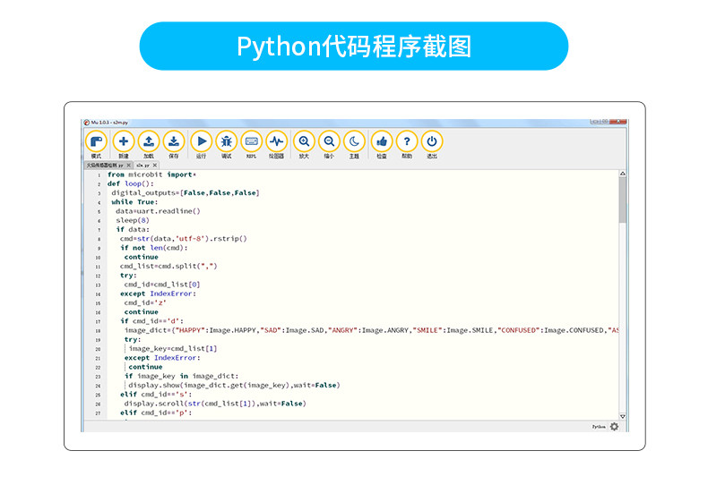Click the "while True:" line

coord(134,202)
